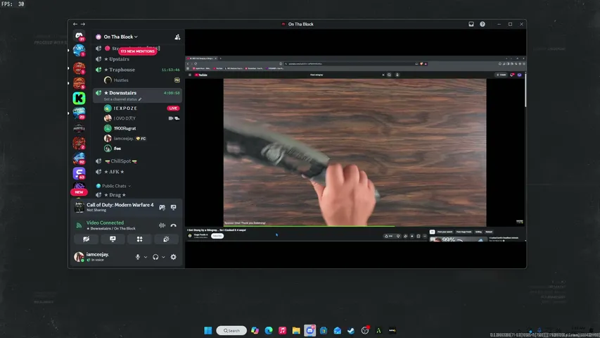Viewport: 600px width, 338px height.
Task: Open the On Tha Block server dropdown
Action: click(120, 37)
